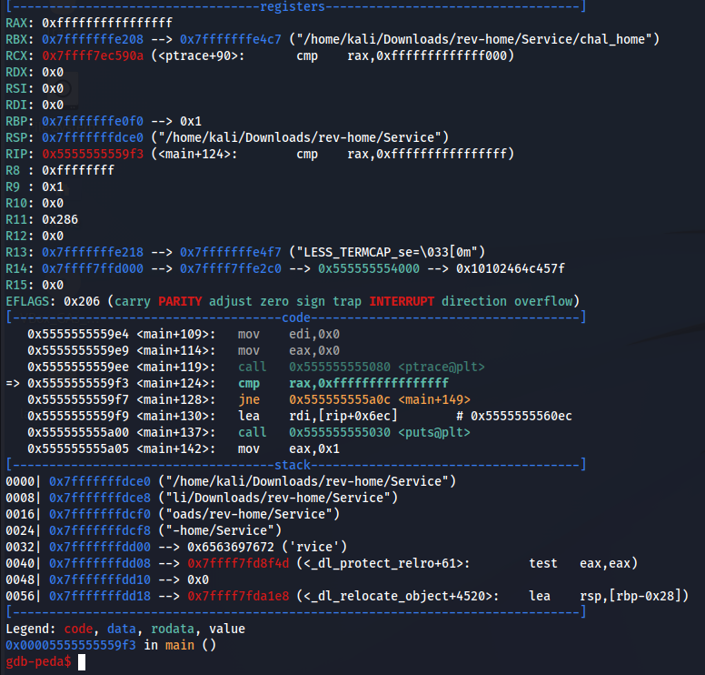The image size is (705, 675).
Task: Click the mov eax,0x0 instruction at main+114
Action: click(289, 350)
